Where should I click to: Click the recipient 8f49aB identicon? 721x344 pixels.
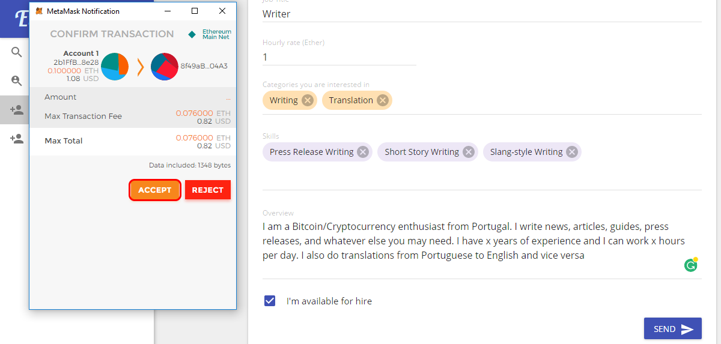(165, 67)
